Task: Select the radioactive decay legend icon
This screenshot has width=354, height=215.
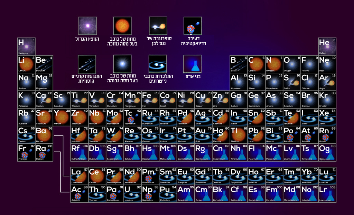Action: [x=193, y=26]
